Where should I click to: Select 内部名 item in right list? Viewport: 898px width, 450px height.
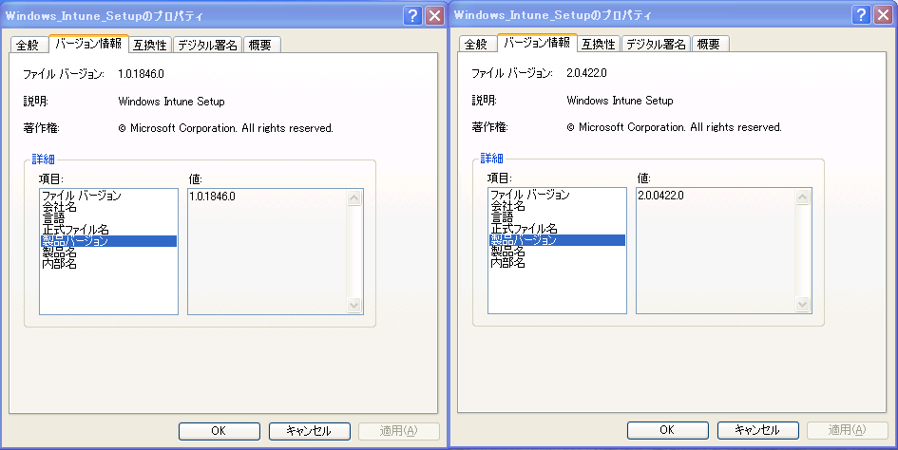click(x=557, y=262)
